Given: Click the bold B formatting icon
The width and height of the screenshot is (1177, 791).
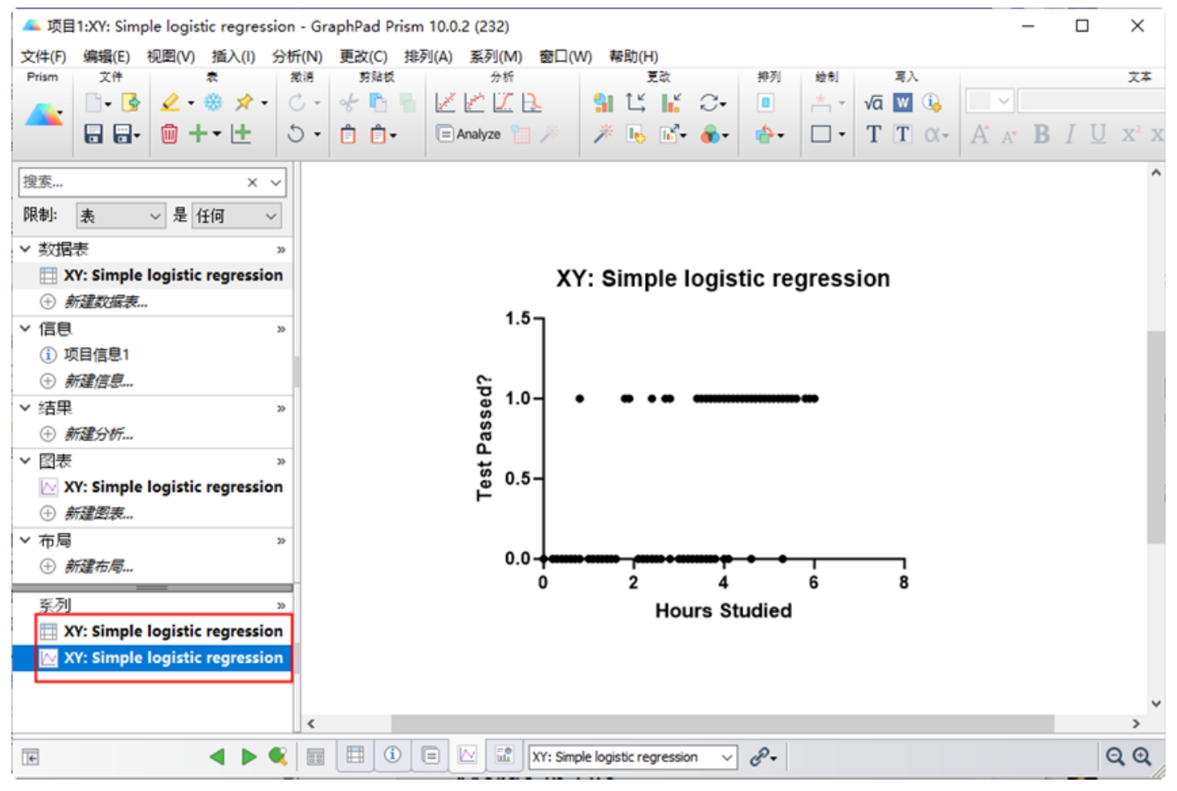Looking at the screenshot, I should [x=1041, y=134].
